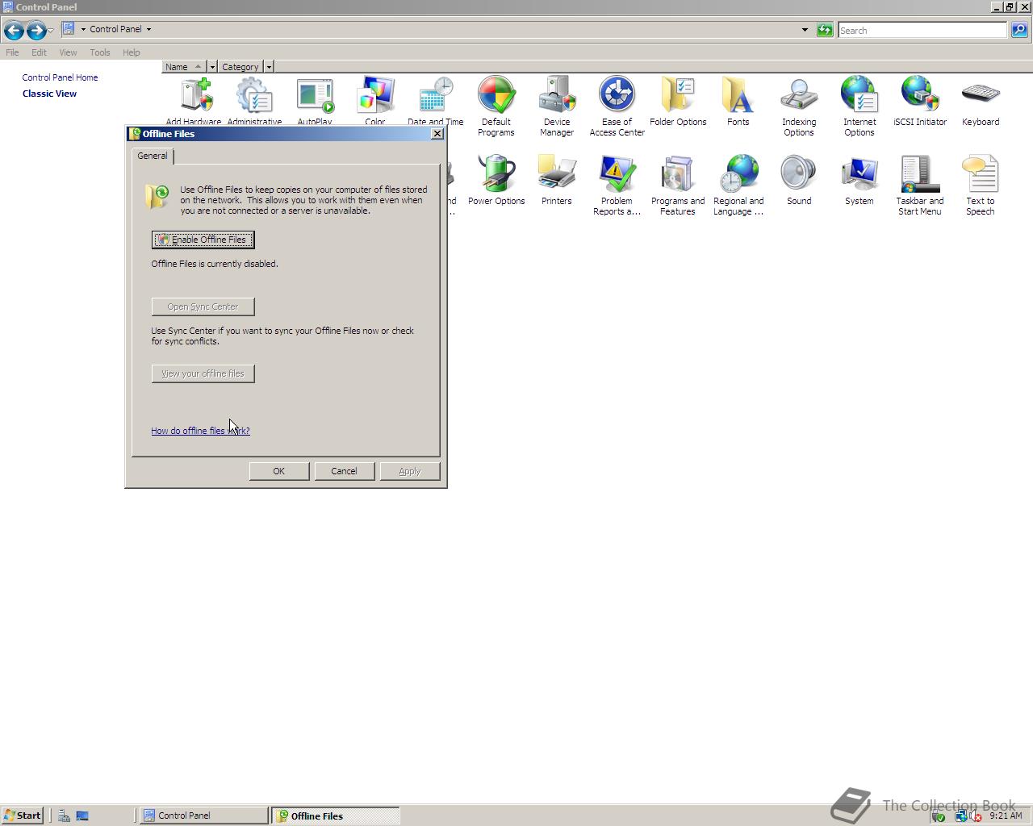Open Internet Options icon

click(859, 106)
